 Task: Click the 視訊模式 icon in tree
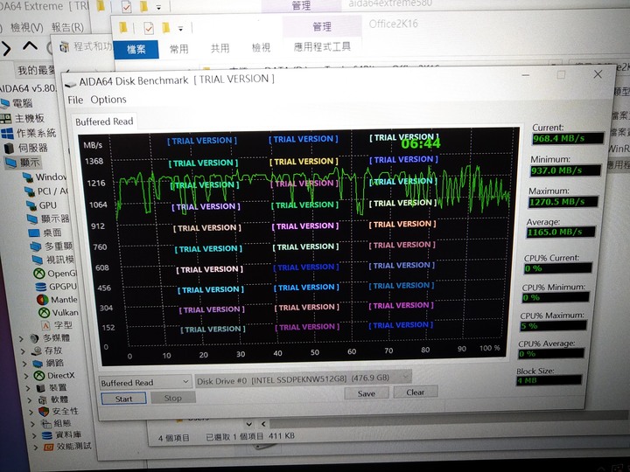(x=38, y=260)
